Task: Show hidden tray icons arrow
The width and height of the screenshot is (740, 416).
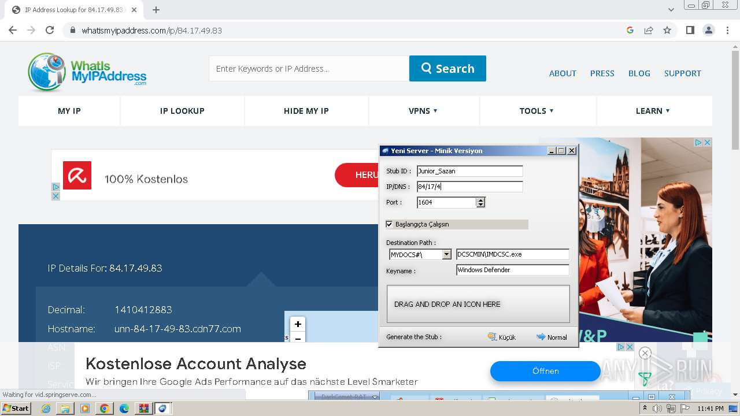Action: tap(645, 408)
